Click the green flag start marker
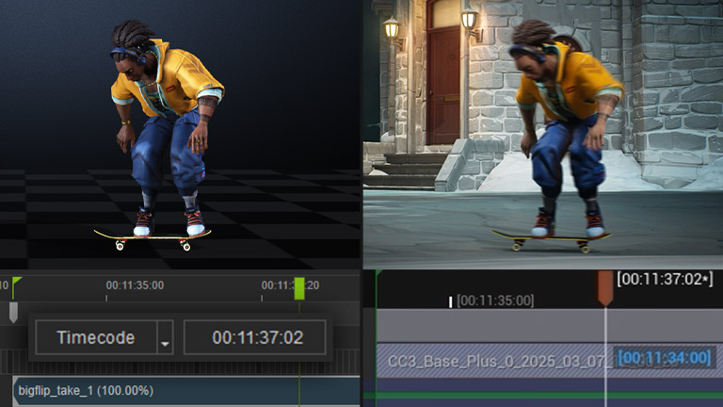The width and height of the screenshot is (723, 407). 17,283
